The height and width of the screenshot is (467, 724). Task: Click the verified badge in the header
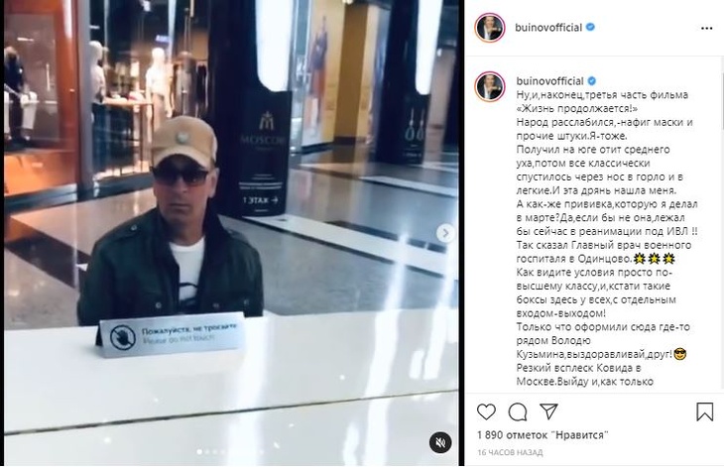(x=590, y=27)
